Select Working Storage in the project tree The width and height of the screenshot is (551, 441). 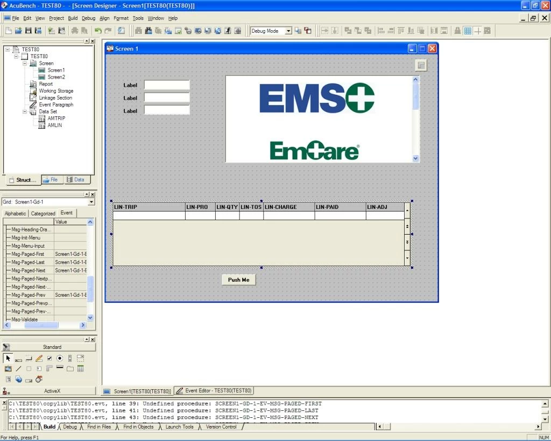[56, 91]
